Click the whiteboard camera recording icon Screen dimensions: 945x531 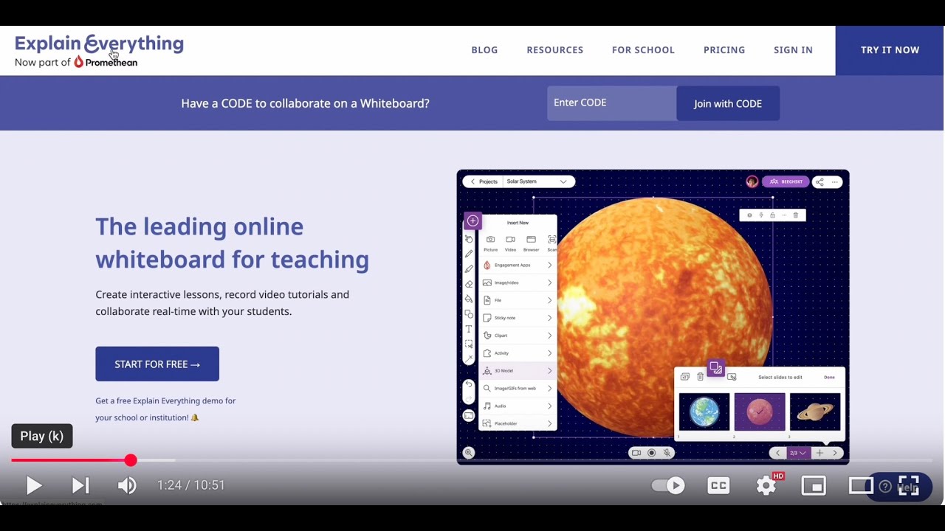click(636, 453)
